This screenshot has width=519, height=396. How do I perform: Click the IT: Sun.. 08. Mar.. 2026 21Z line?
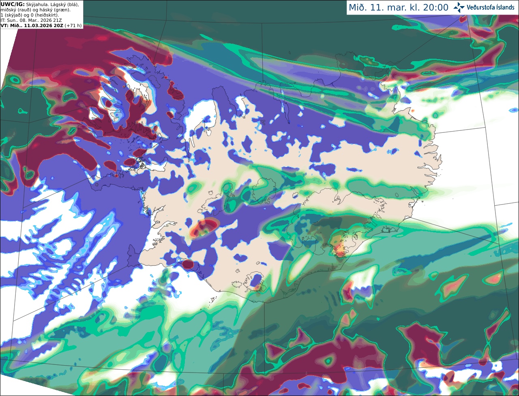(x=32, y=20)
